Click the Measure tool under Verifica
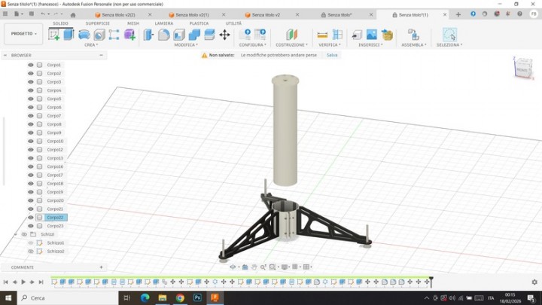The image size is (542, 305). 322,35
